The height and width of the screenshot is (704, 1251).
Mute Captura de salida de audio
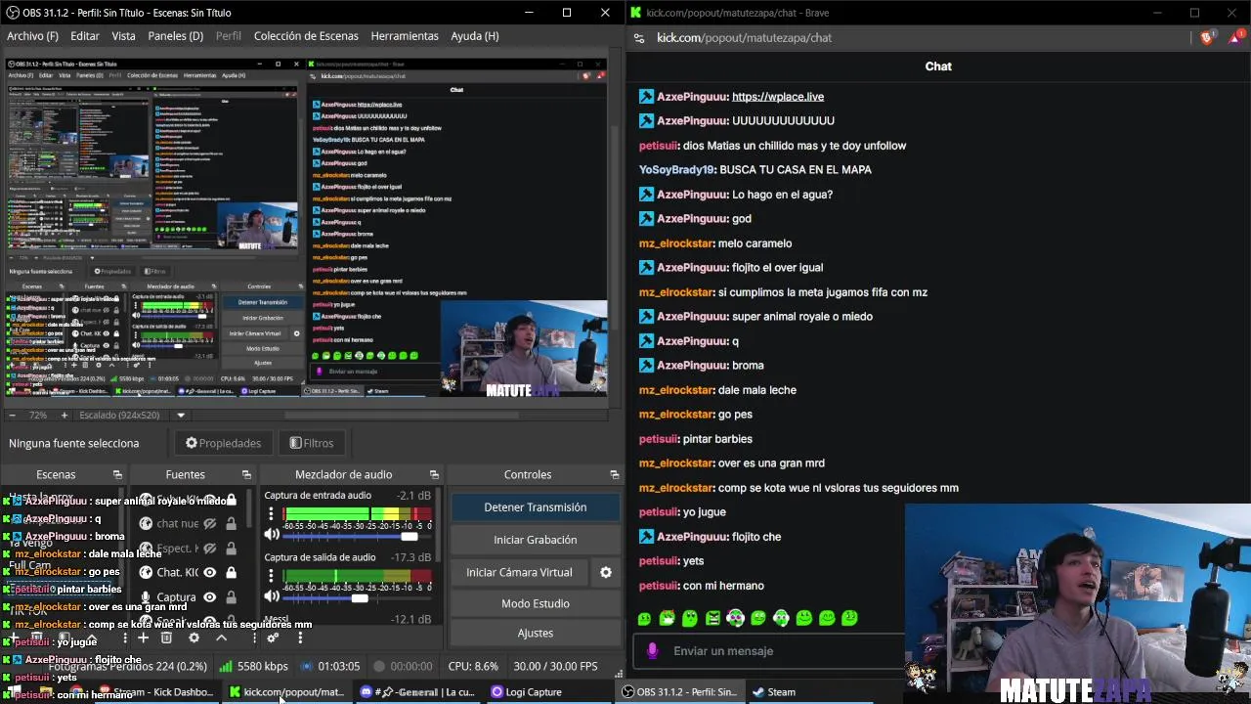click(271, 596)
